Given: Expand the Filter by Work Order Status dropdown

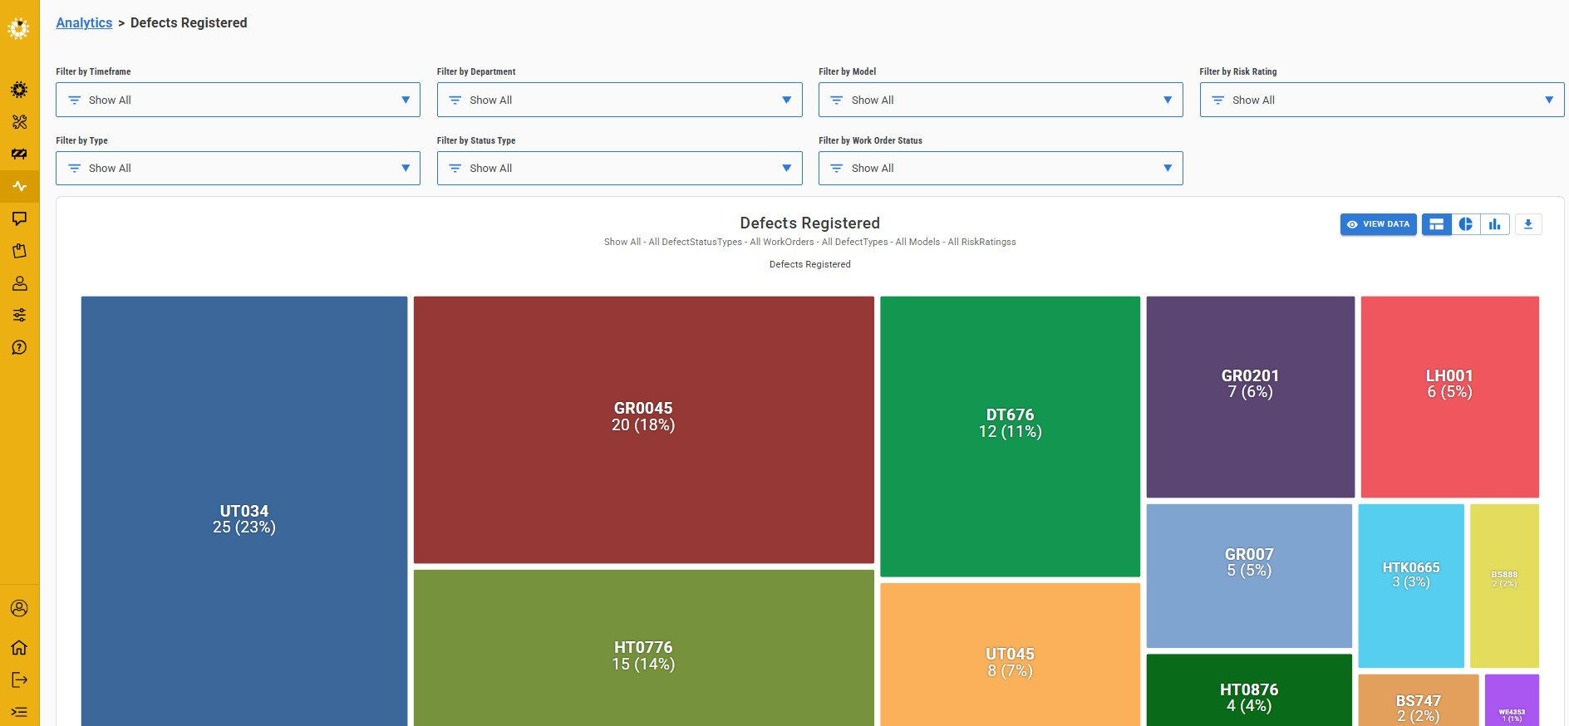Looking at the screenshot, I should 1000,168.
